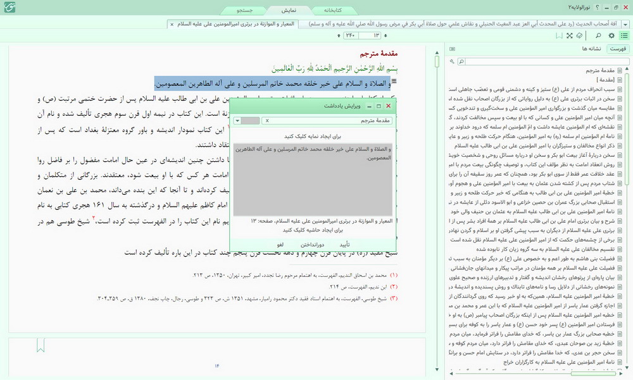Select the نشانه ها panel tab
The height and width of the screenshot is (380, 633).
591,49
